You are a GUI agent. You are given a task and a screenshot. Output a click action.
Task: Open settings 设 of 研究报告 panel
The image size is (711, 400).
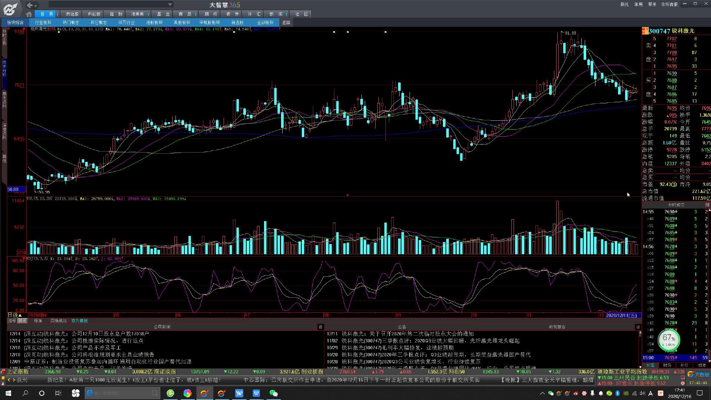pos(638,327)
